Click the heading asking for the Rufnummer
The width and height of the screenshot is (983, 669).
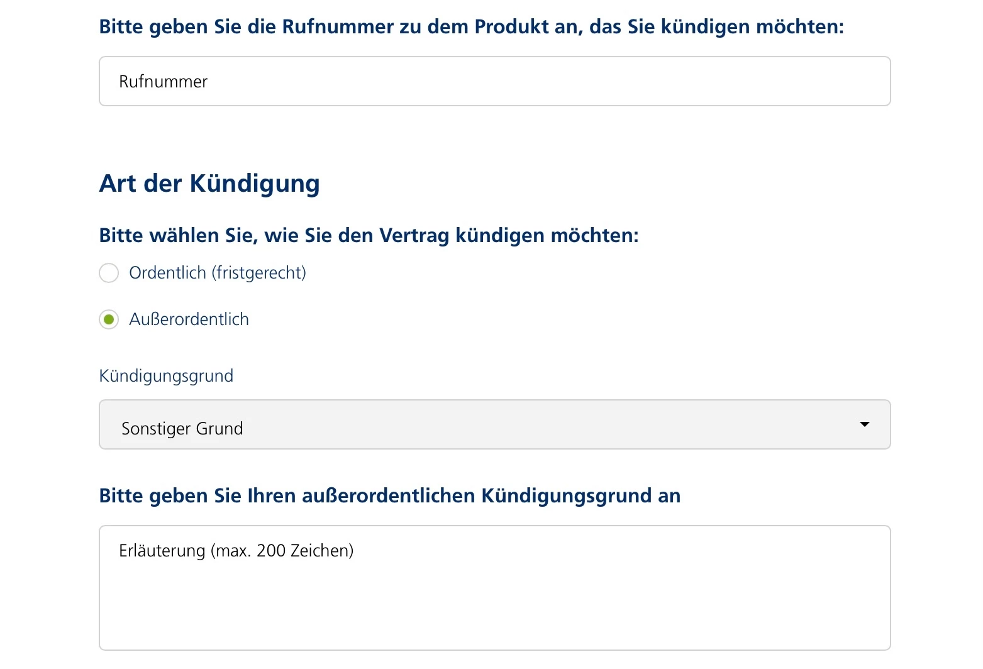coord(471,27)
